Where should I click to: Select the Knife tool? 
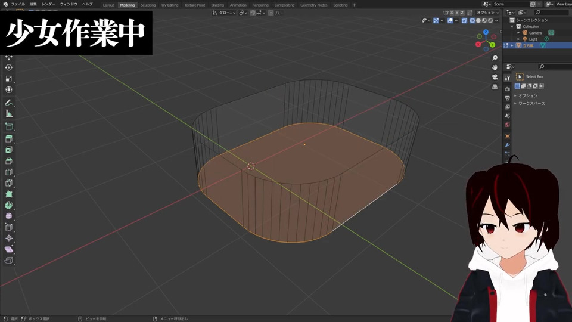pyautogui.click(x=9, y=183)
